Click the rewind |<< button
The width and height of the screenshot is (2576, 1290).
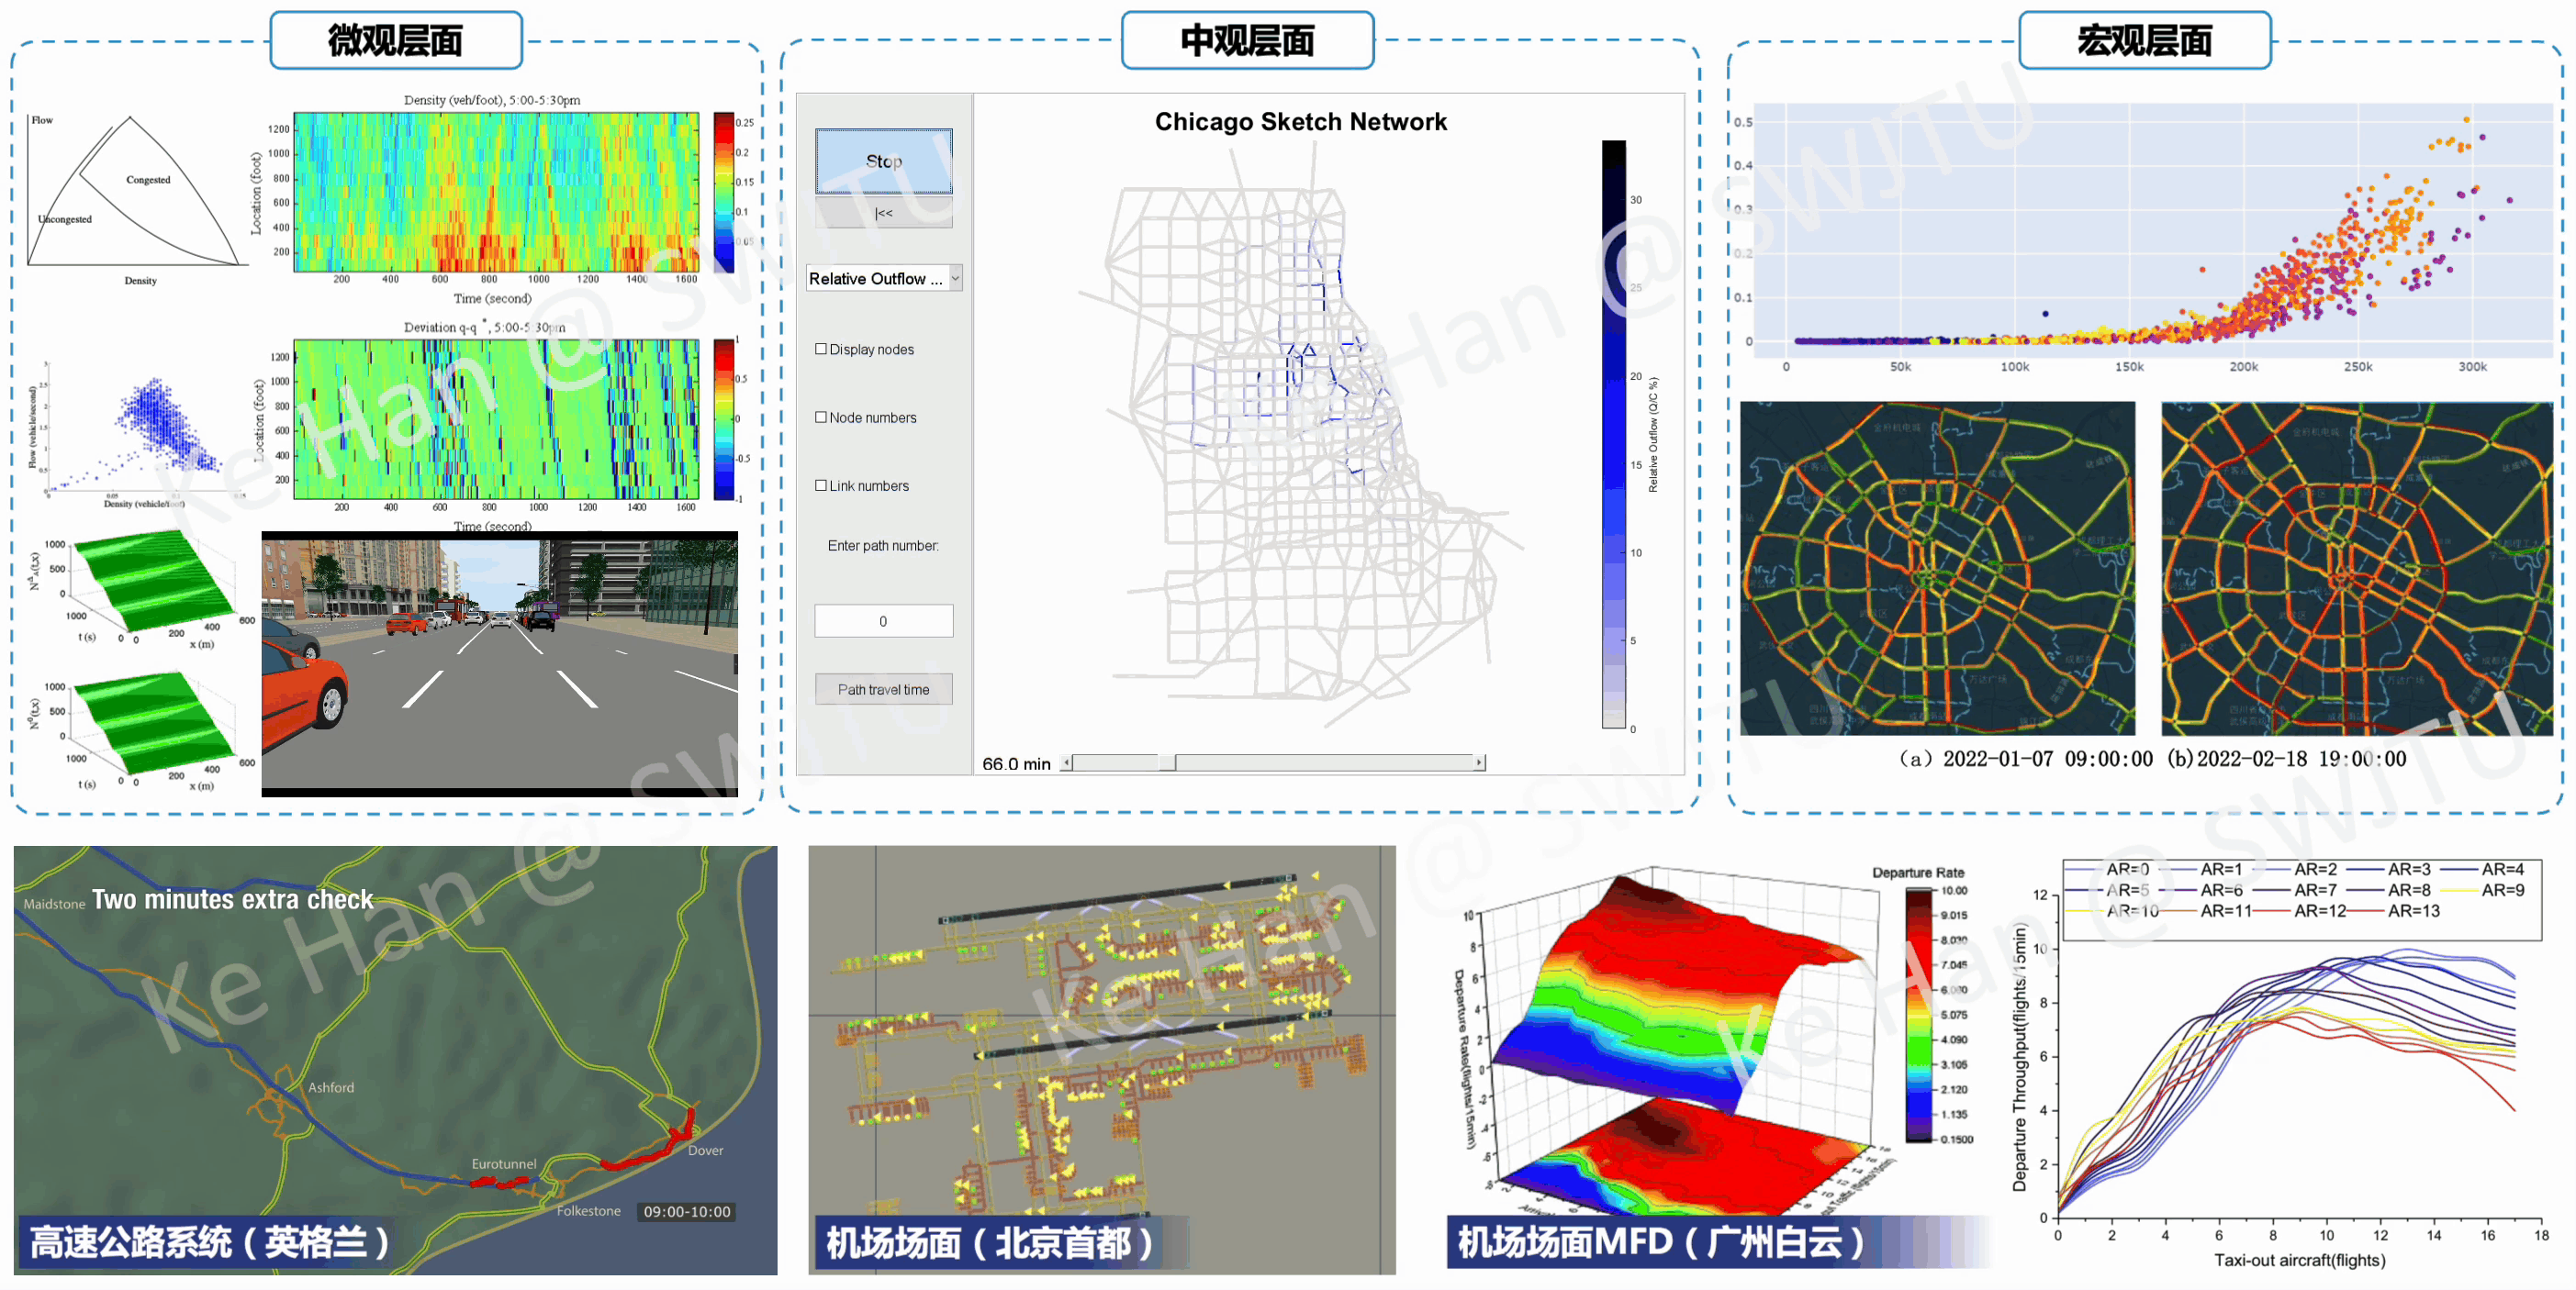click(883, 213)
